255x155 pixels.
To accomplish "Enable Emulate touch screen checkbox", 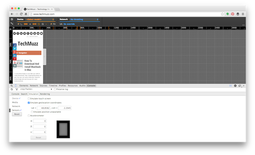I will (x=29, y=99).
